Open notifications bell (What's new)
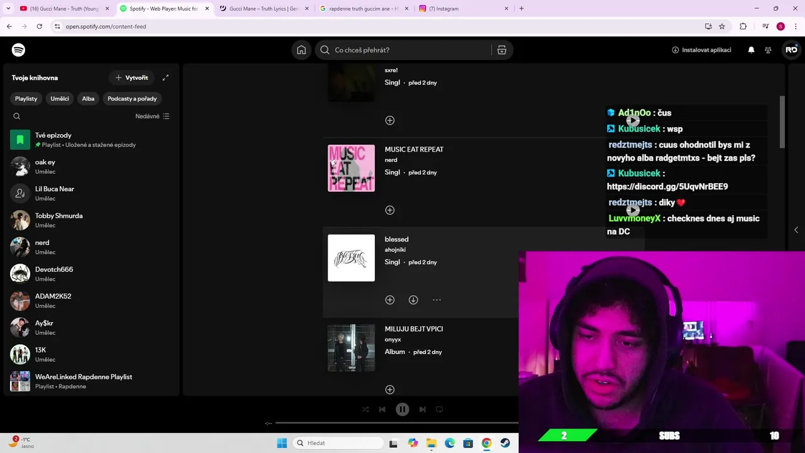Viewport: 805px width, 453px height. pyautogui.click(x=751, y=50)
